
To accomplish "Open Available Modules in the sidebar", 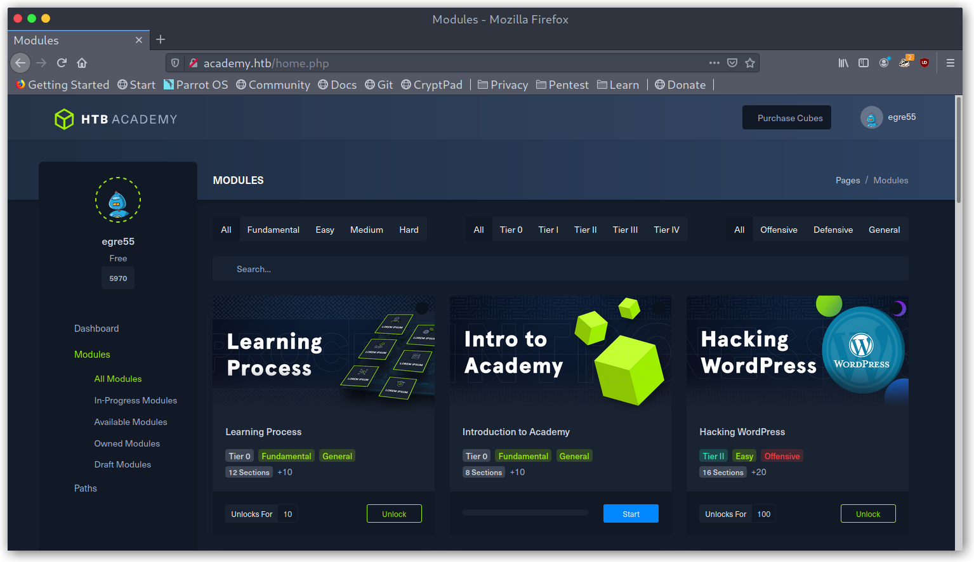I will tap(131, 422).
